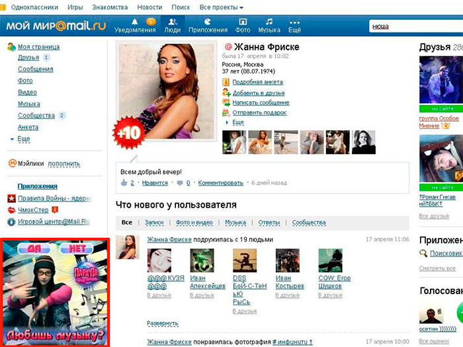Expand the Ещё dots menu in header
This screenshot has width=463, height=347.
click(x=294, y=22)
